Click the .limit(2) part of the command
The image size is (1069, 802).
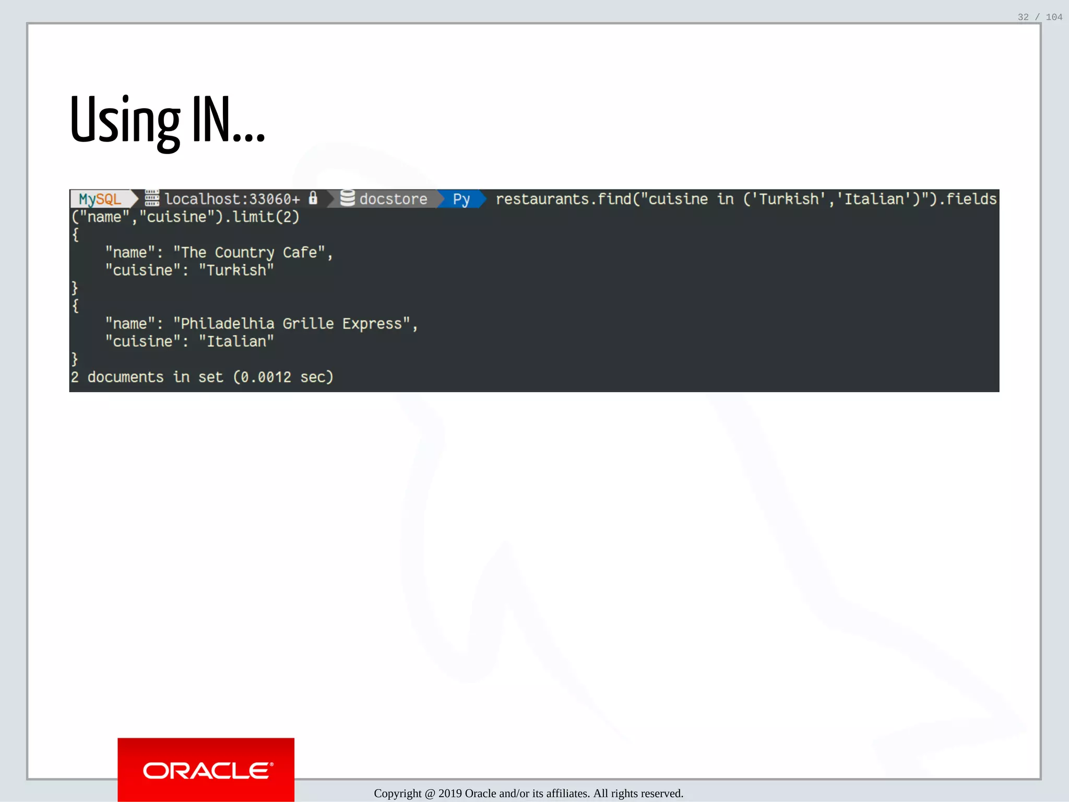click(x=262, y=217)
